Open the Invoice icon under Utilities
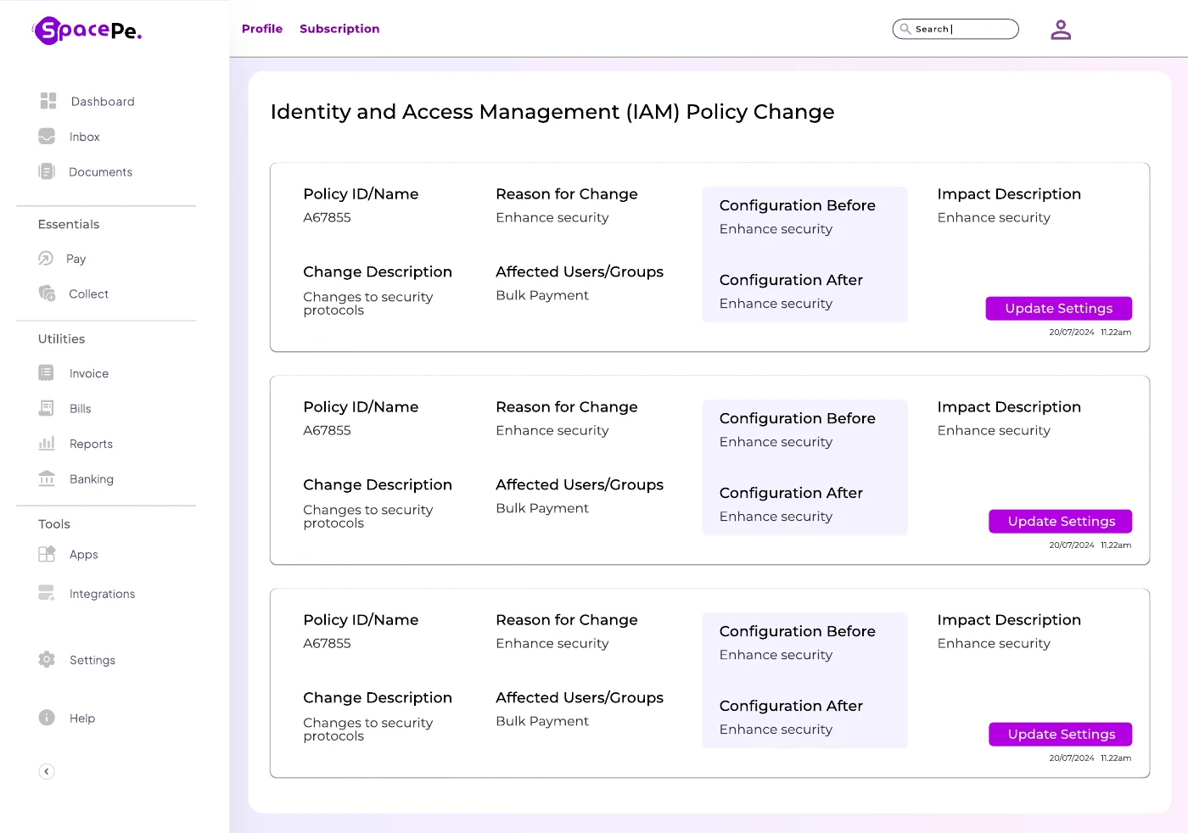Screen dimensions: 1188x833 click(x=47, y=373)
